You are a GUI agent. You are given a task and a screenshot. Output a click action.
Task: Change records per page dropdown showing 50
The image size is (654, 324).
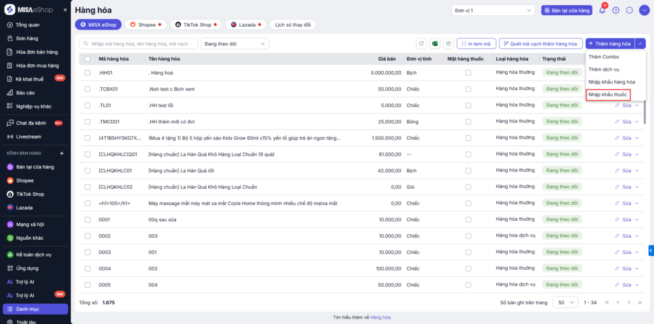click(x=565, y=302)
